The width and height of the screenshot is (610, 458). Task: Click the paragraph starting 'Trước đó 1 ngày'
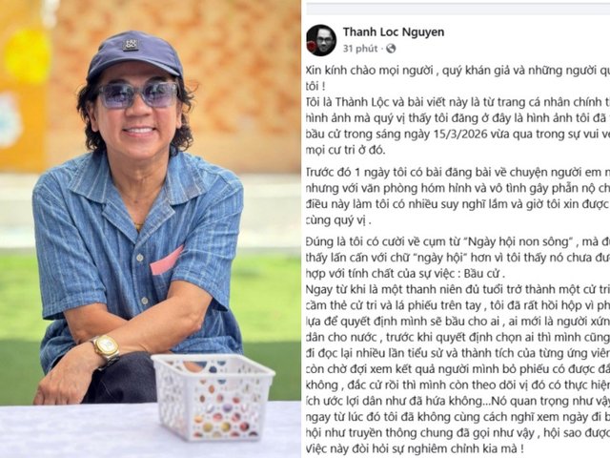coord(457,197)
